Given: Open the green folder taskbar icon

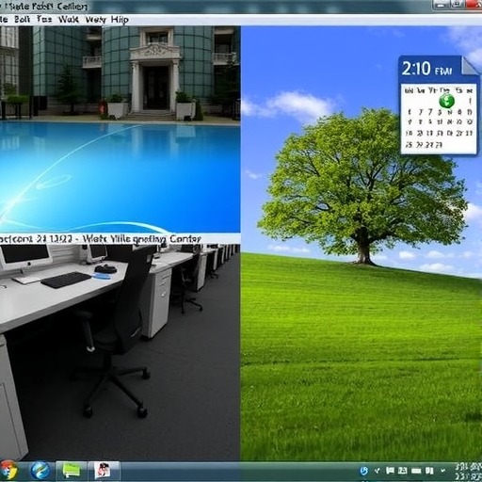Looking at the screenshot, I should pyautogui.click(x=72, y=471).
